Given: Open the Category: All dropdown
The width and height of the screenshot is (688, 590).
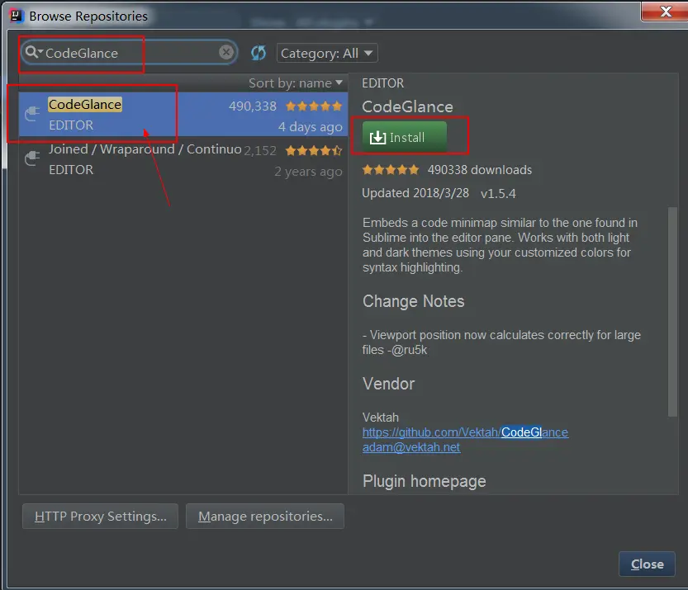Looking at the screenshot, I should point(327,53).
